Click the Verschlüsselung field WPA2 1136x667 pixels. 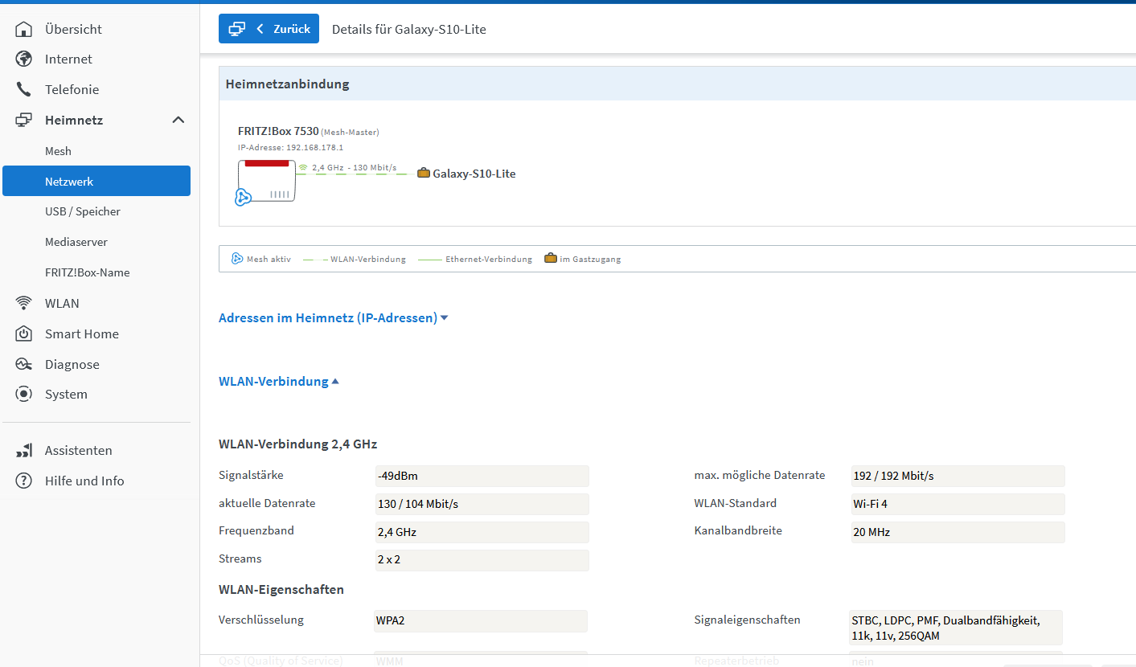click(481, 621)
